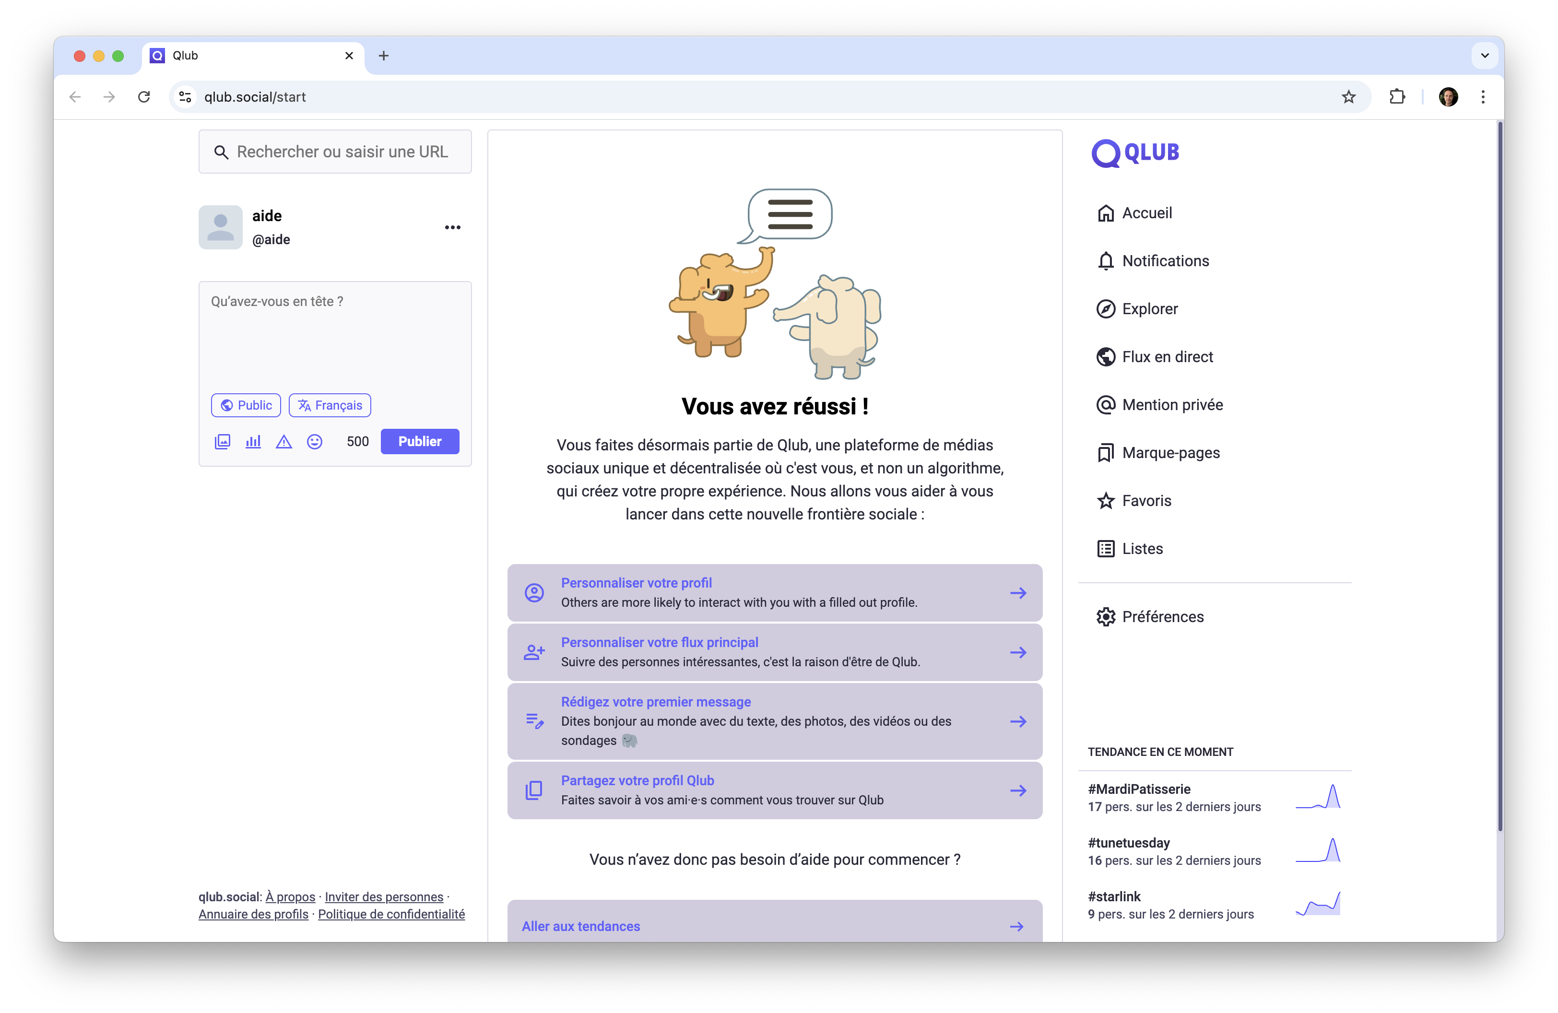Open Rédigez votre premier message card

point(774,722)
